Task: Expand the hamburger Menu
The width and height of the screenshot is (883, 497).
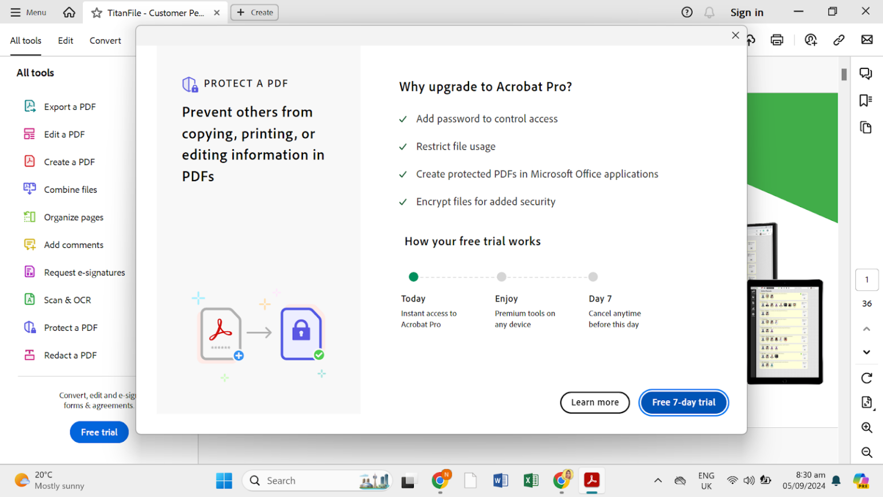Action: pyautogui.click(x=16, y=12)
